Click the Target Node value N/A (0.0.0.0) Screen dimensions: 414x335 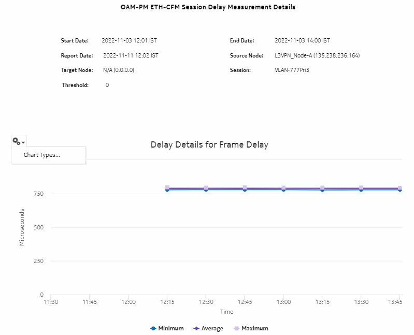pyautogui.click(x=119, y=70)
